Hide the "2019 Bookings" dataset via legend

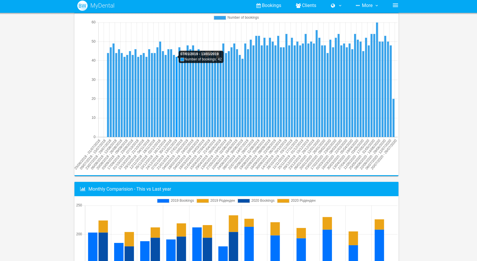182,201
